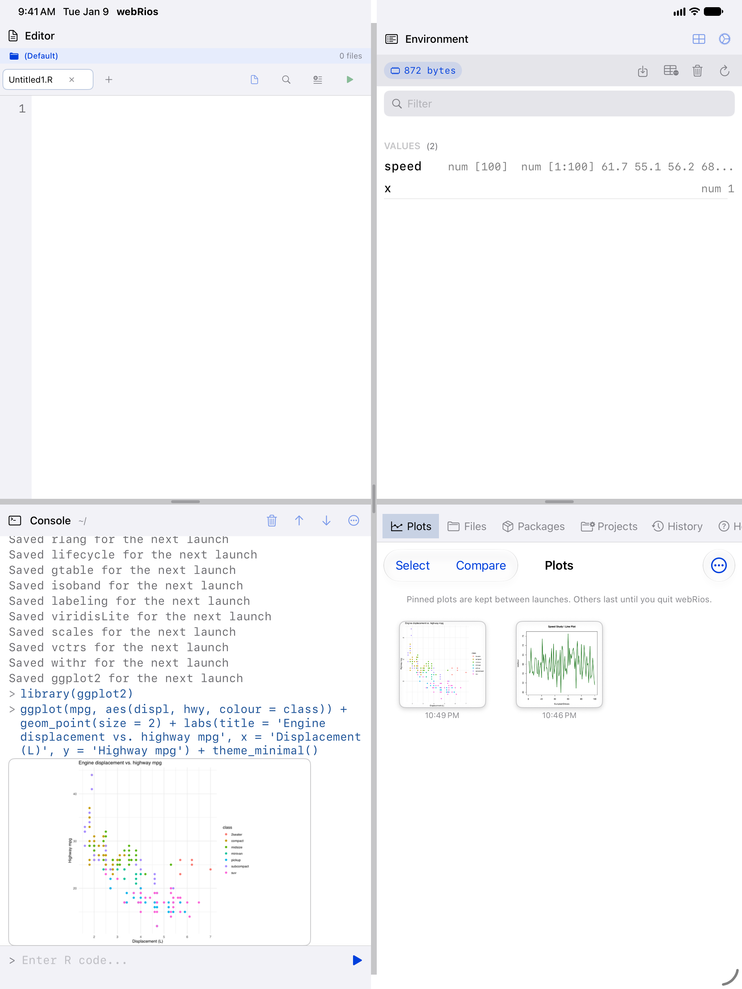The image size is (742, 989).
Task: Click the new document icon in editor toolbar
Action: 255,79
